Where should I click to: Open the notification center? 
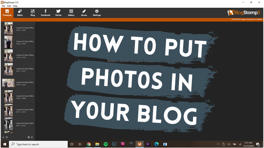(x=258, y=144)
